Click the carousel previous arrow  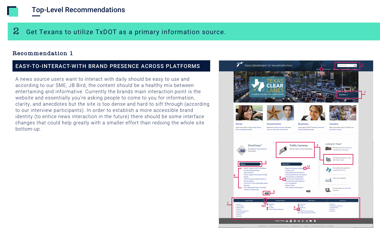point(237,88)
